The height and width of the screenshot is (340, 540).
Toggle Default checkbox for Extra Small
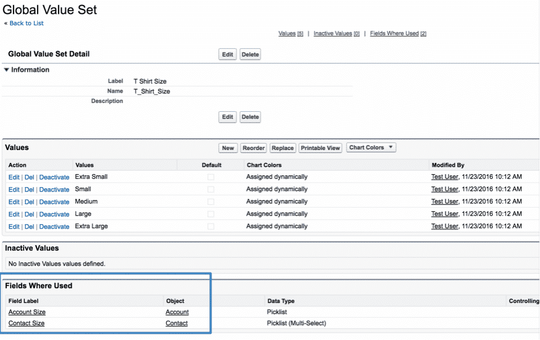(211, 177)
